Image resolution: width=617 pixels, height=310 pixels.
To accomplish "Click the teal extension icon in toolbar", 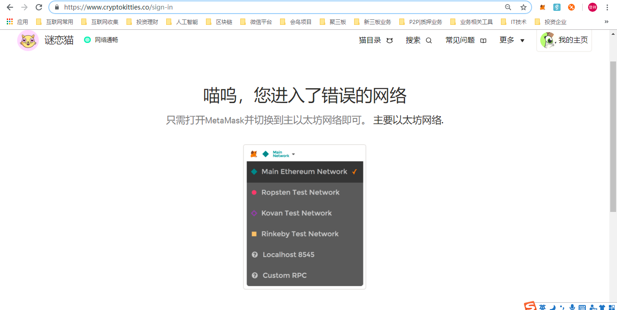I will [557, 7].
